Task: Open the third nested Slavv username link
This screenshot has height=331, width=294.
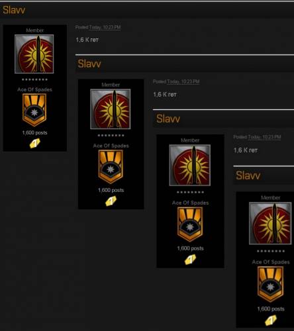Action: point(168,118)
